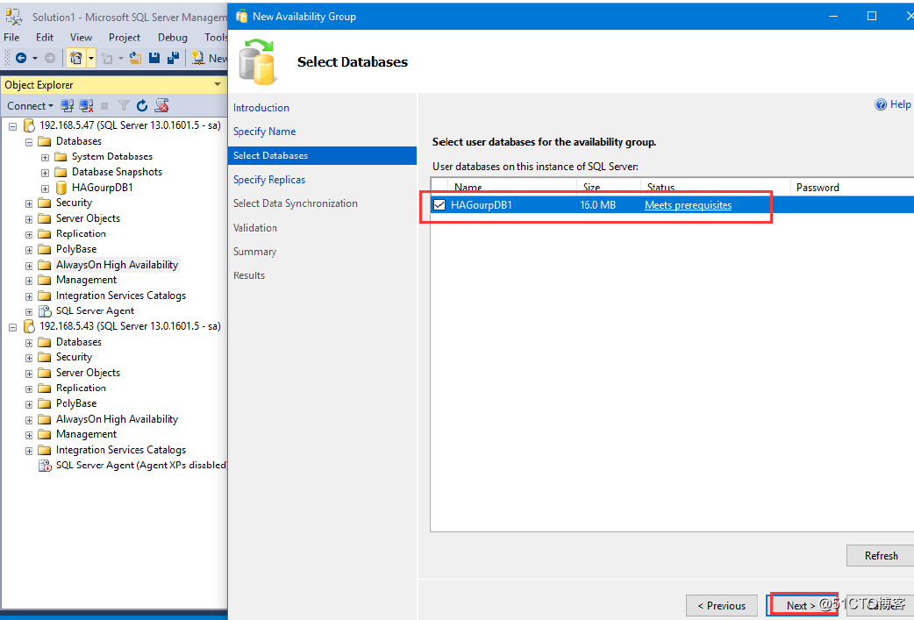The image size is (914, 620).
Task: Expand AlwaysOn High Availability under 192.168.5.47
Action: tap(29, 265)
